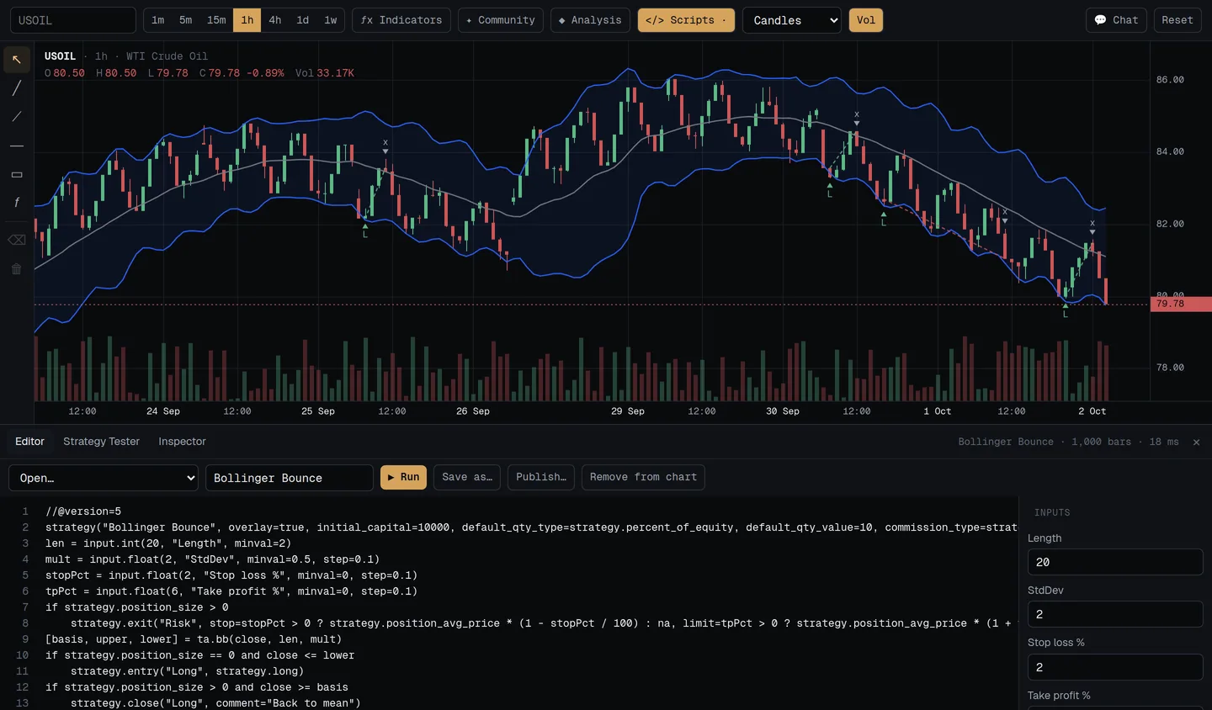Click the Stop loss % input field
The width and height of the screenshot is (1212, 710).
tap(1115, 667)
